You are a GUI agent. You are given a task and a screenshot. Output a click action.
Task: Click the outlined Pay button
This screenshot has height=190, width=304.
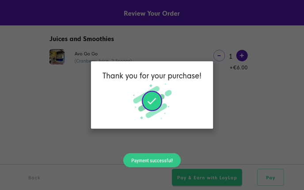(270, 177)
